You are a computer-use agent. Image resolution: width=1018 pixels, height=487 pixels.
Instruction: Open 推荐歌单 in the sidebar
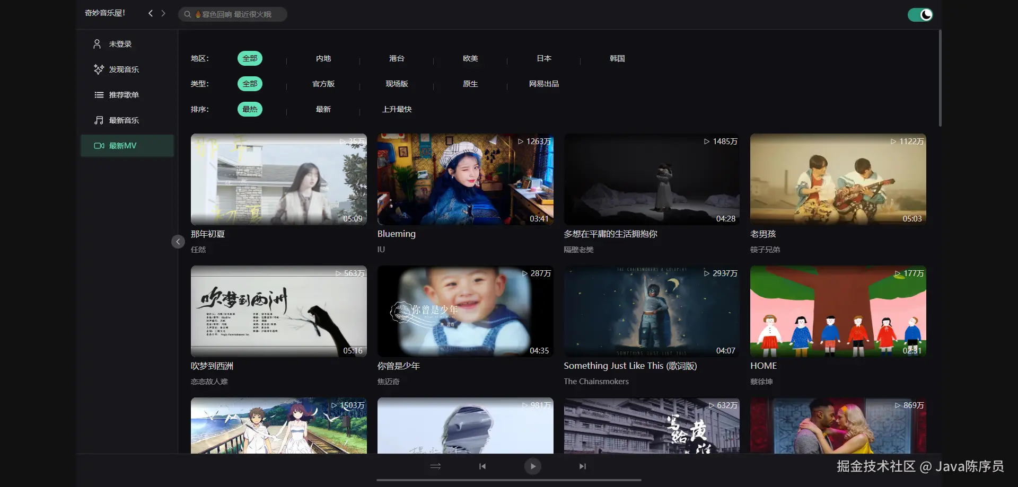(116, 95)
